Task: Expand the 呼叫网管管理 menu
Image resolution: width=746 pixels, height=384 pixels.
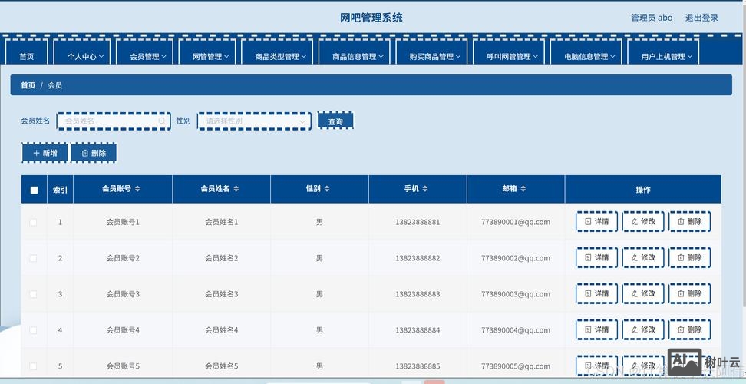Action: click(x=509, y=52)
